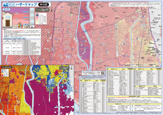163x115 pixels.
Task: Click the 3.0m–5.0m depth legend swatch
Action: click(x=37, y=18)
